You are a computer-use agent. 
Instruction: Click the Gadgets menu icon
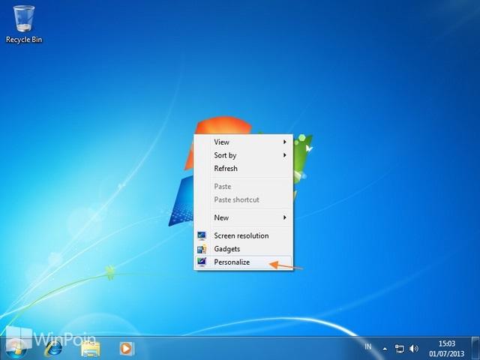coord(202,249)
